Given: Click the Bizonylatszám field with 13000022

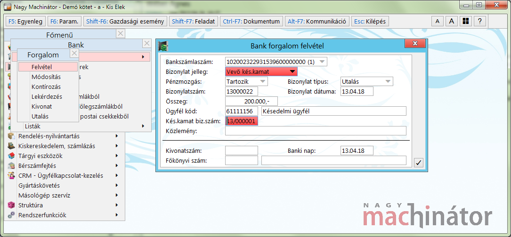Looking at the screenshot, I should [242, 91].
